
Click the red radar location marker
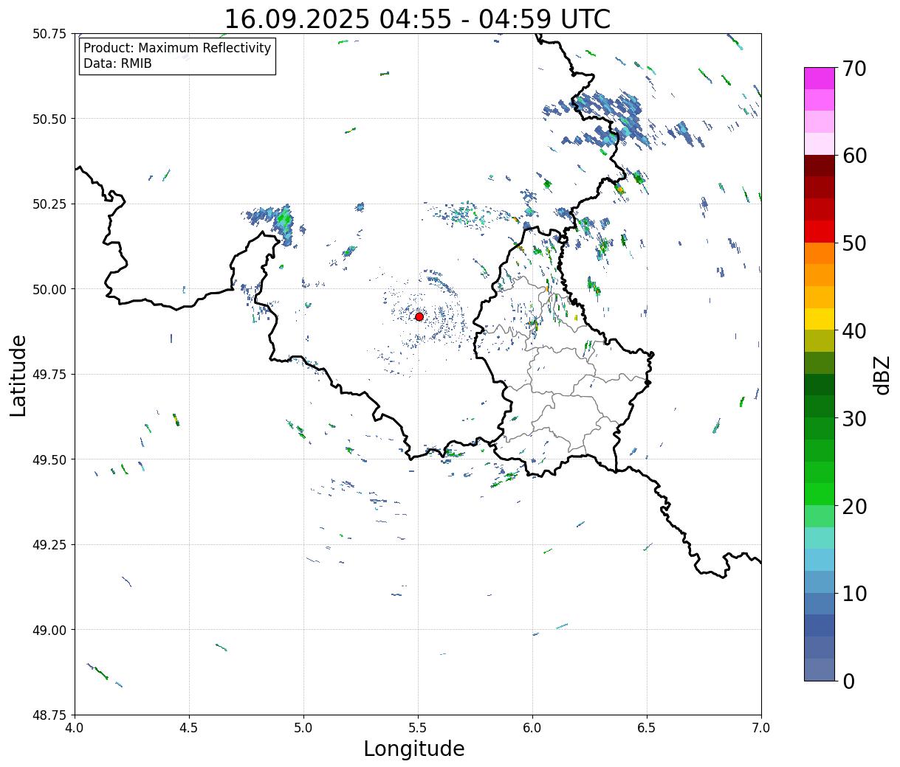pyautogui.click(x=419, y=316)
